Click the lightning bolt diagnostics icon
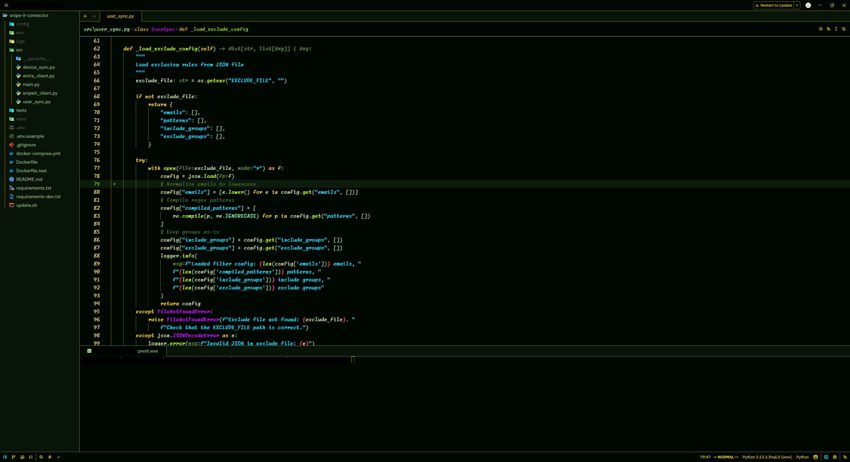Viewport: 850px width, 462px height. [x=50, y=457]
